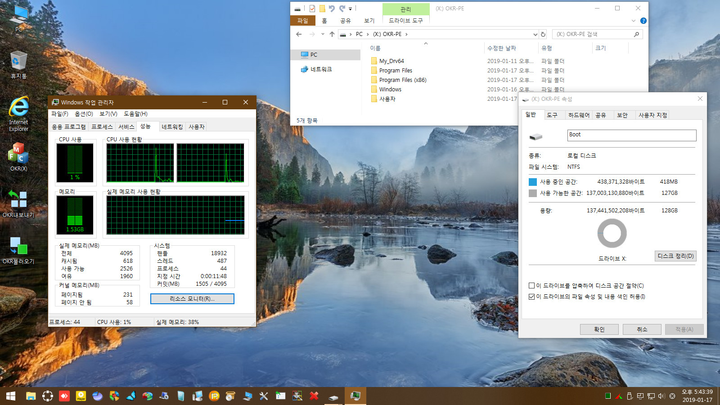Switch to 네트워킹 tab in Task Manager
The height and width of the screenshot is (405, 720).
pos(172,127)
